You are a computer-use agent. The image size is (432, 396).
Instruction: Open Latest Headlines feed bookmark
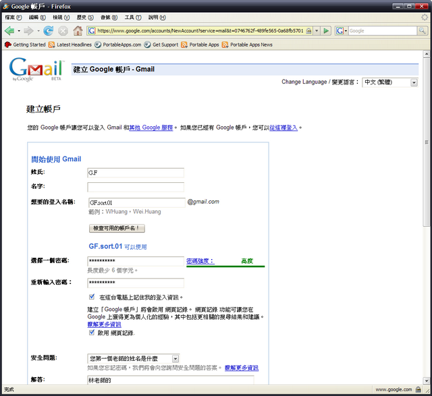70,45
